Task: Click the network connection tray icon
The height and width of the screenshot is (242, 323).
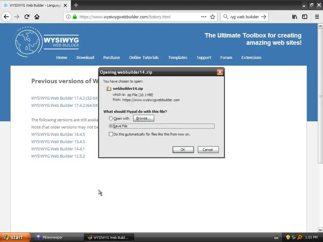Action: coord(294,237)
